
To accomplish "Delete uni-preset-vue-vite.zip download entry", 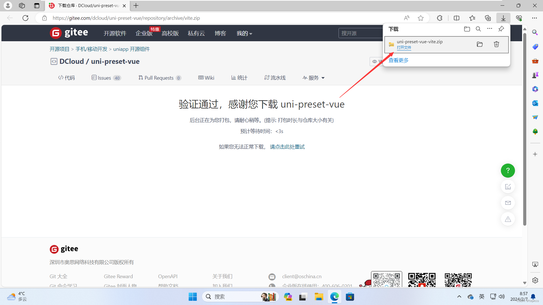I will pyautogui.click(x=496, y=44).
